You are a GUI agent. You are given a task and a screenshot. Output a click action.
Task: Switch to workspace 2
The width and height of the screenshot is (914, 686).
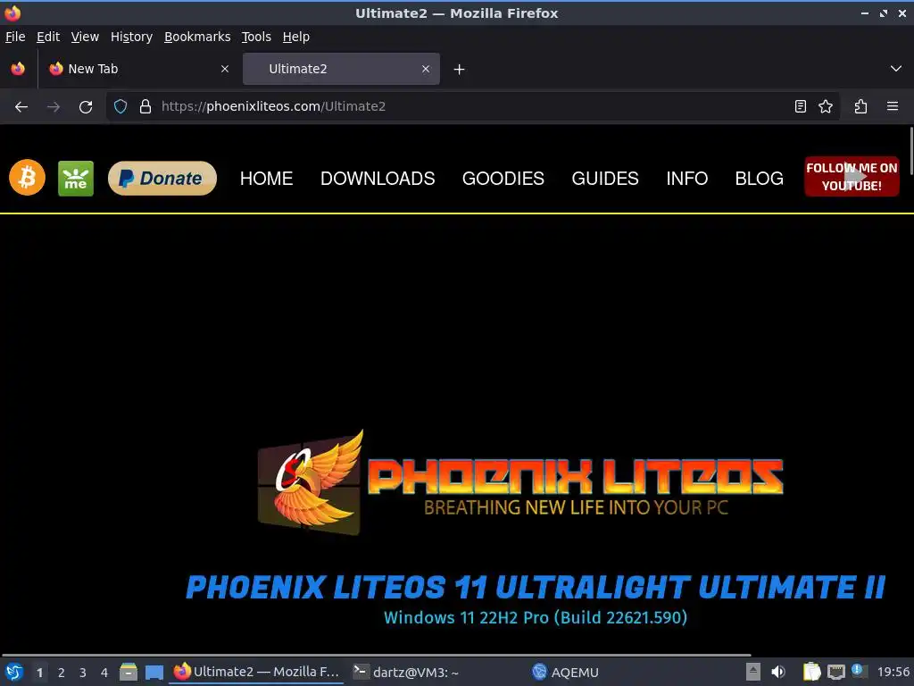point(62,673)
